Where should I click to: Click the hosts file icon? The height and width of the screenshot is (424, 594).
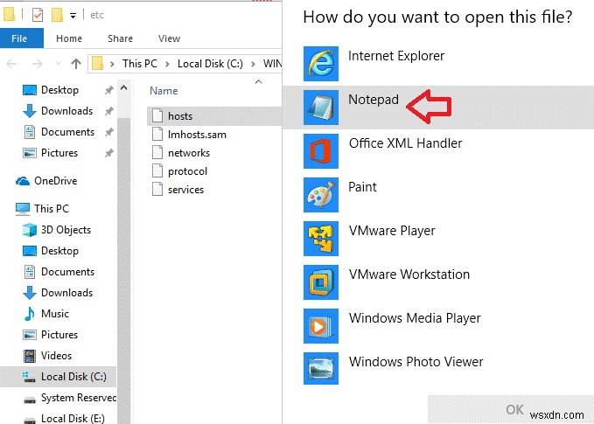coord(157,116)
